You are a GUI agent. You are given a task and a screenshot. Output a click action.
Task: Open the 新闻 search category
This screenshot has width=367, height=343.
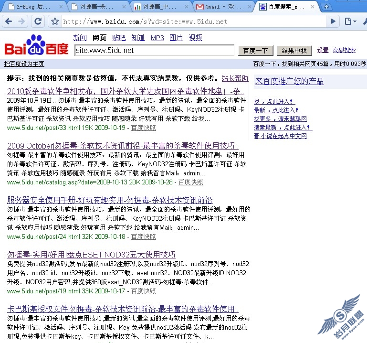(x=80, y=38)
